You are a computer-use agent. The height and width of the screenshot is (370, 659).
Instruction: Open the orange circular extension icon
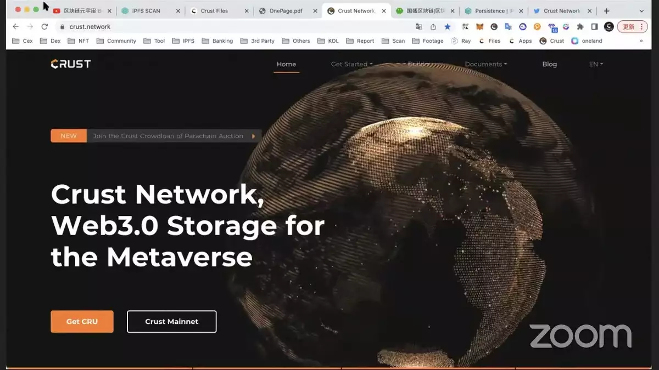537,26
